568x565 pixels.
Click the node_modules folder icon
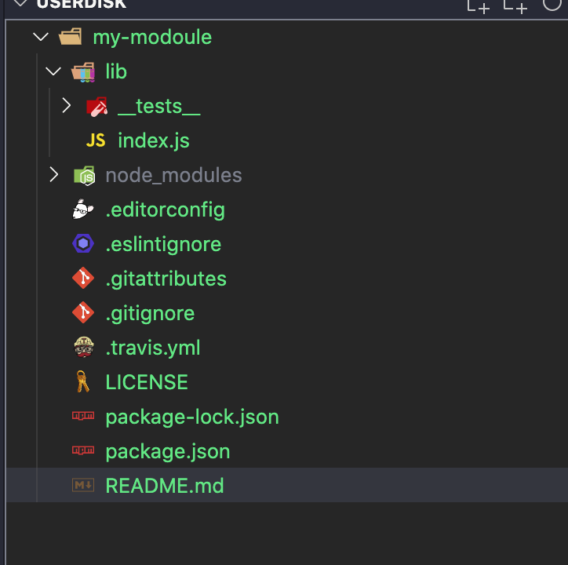click(x=83, y=176)
